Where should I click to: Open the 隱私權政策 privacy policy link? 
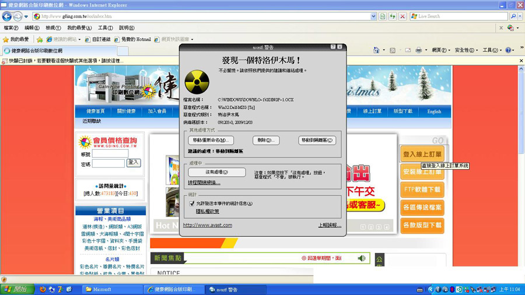pos(207,212)
